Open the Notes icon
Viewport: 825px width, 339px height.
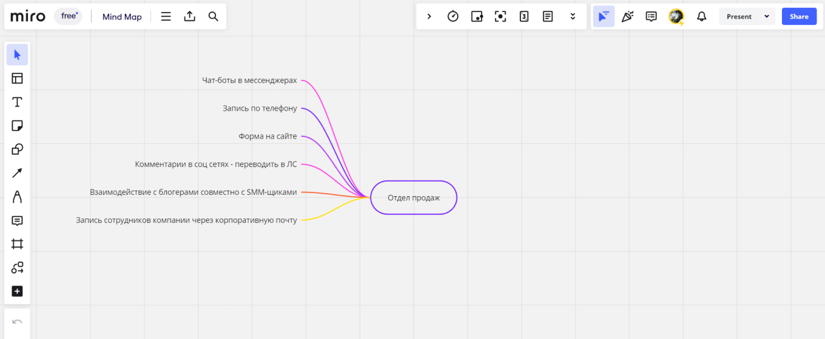click(x=548, y=16)
